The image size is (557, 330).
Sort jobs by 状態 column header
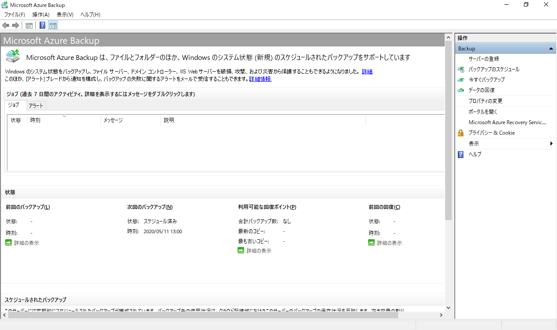(17, 120)
